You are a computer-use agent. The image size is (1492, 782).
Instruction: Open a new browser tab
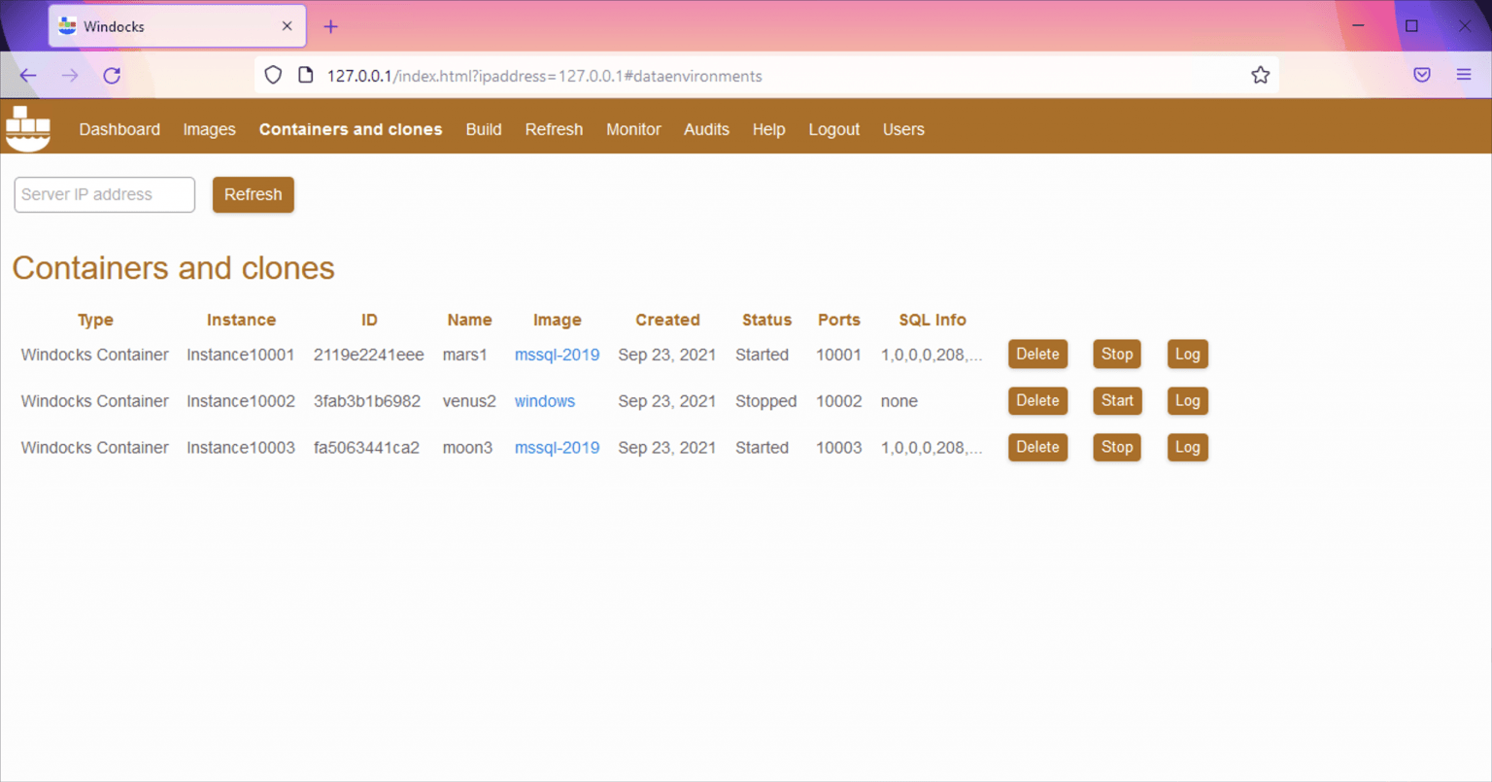(x=330, y=26)
